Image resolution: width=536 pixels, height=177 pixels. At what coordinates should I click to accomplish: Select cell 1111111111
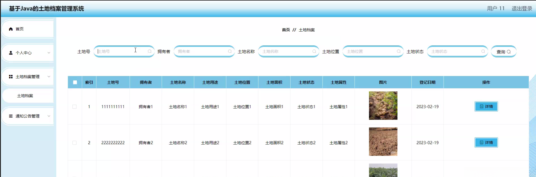[x=113, y=107]
